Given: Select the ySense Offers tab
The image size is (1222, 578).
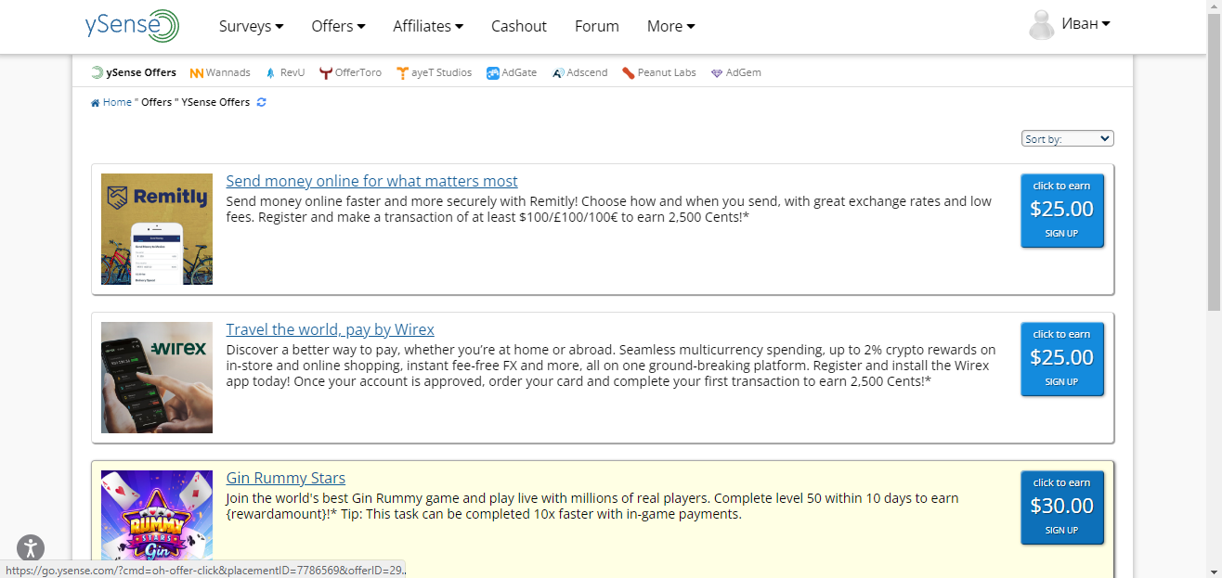Looking at the screenshot, I should tap(134, 72).
